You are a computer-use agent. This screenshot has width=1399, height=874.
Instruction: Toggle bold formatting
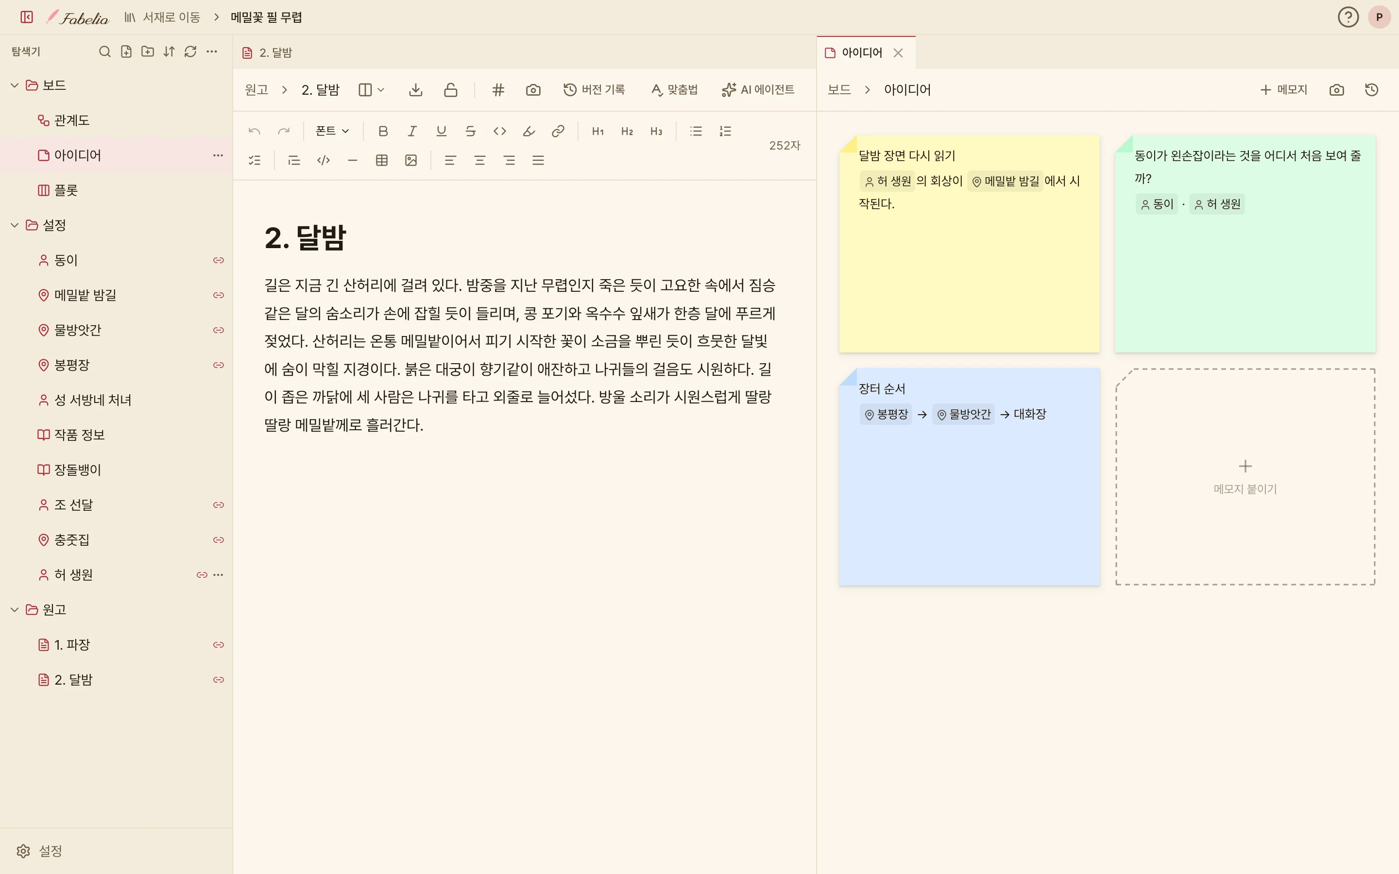(x=383, y=131)
